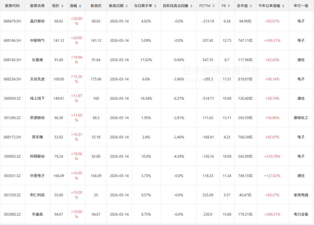Open stock code 300903.SZ
314x225 pixels.
[x=12, y=156]
